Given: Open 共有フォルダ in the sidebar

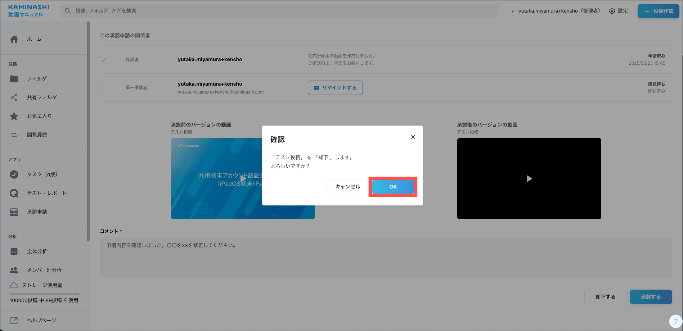Looking at the screenshot, I should 42,98.
